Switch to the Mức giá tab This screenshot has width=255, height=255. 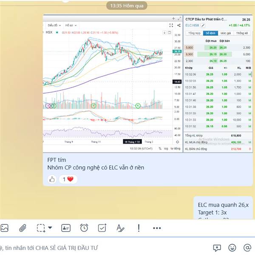coord(226,33)
